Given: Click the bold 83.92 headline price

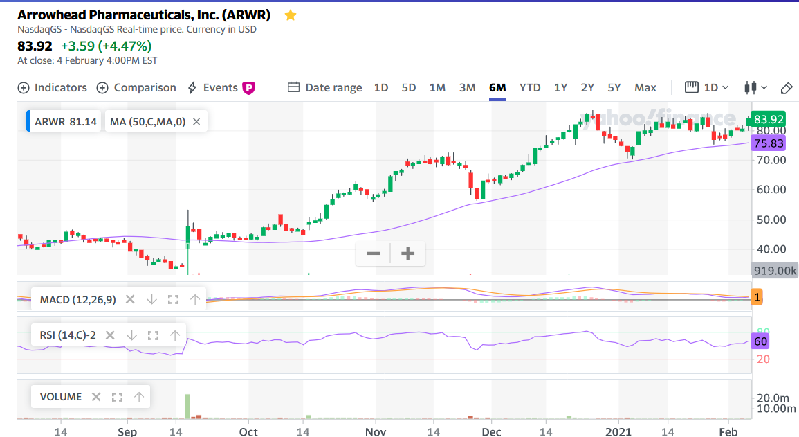Looking at the screenshot, I should (35, 46).
